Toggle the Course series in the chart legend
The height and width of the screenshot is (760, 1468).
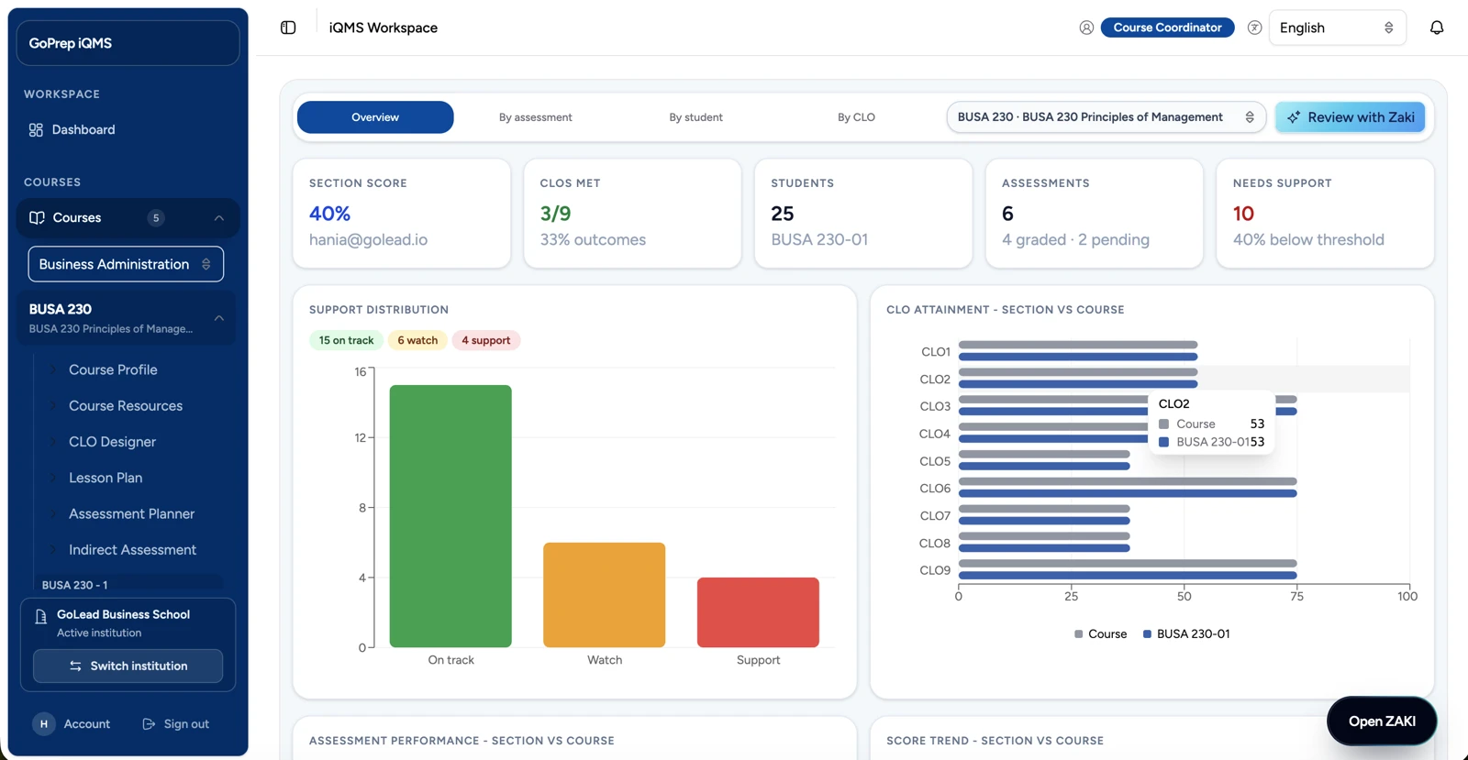[1100, 634]
